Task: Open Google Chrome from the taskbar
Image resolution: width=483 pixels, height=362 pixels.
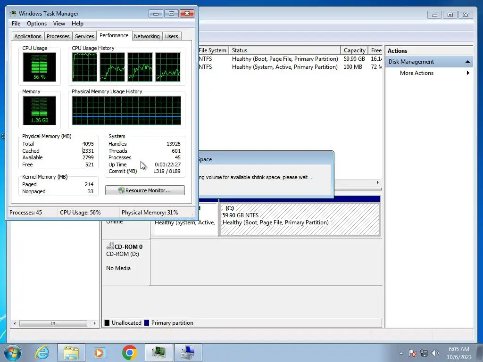Action: tap(129, 353)
